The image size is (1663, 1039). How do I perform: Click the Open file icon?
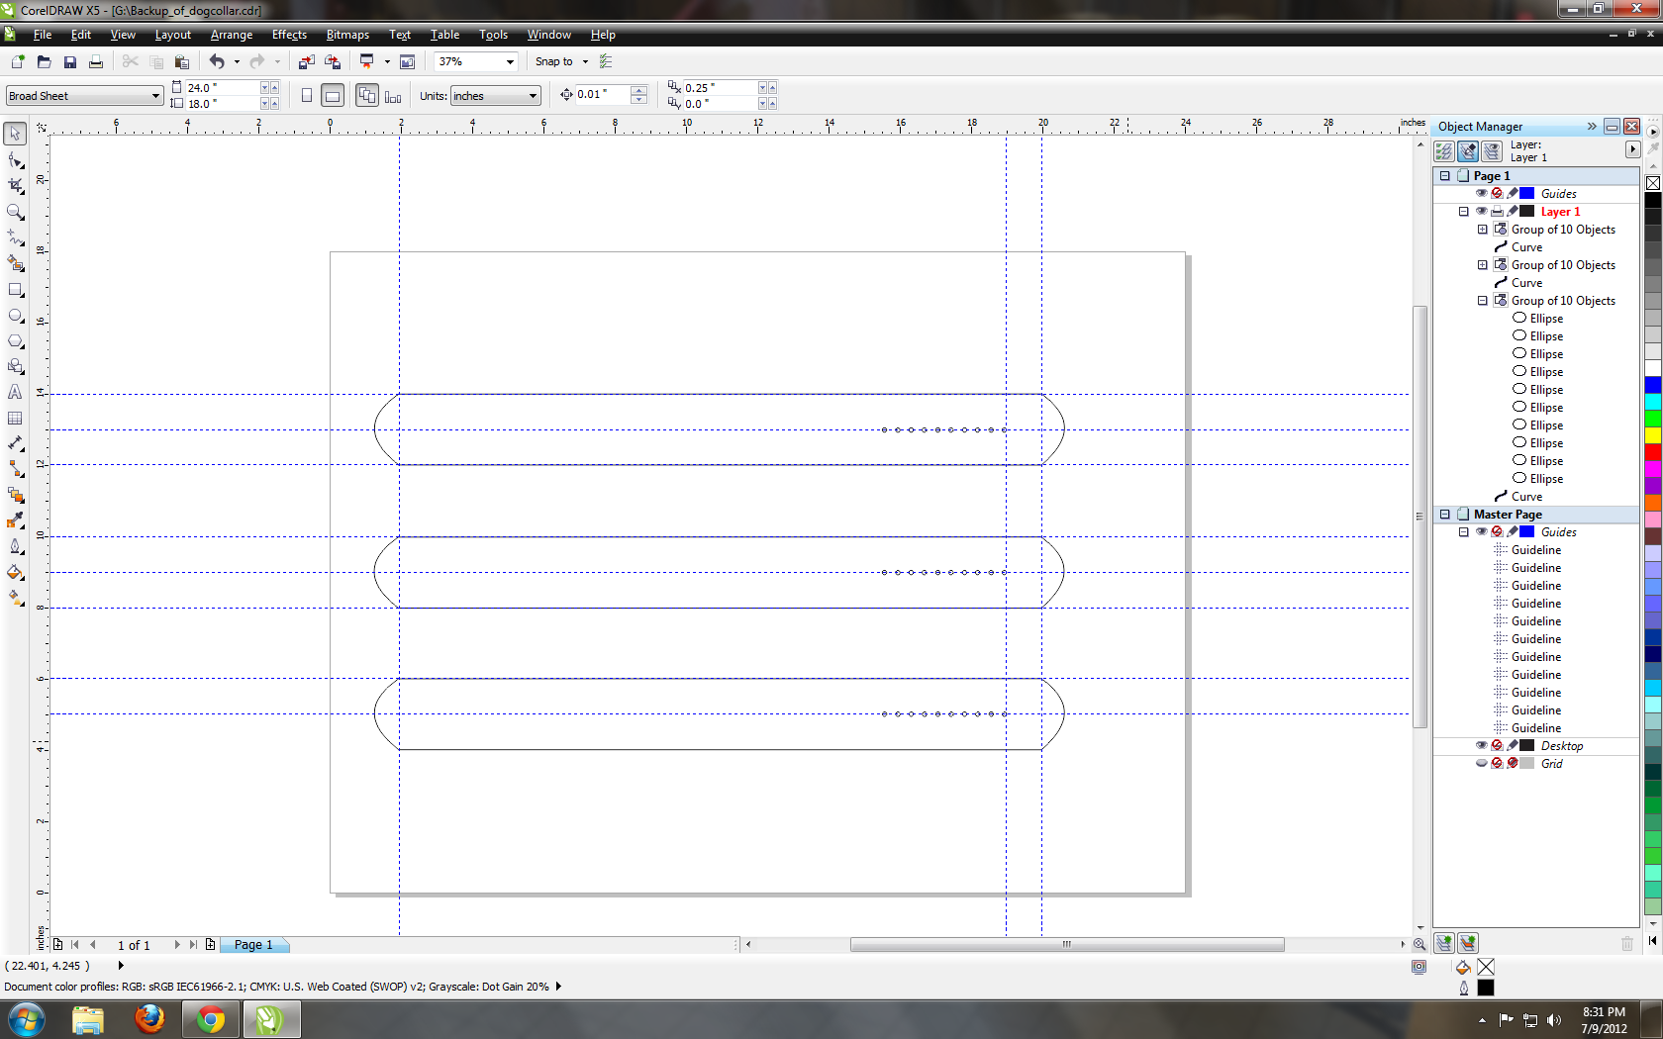pos(44,61)
